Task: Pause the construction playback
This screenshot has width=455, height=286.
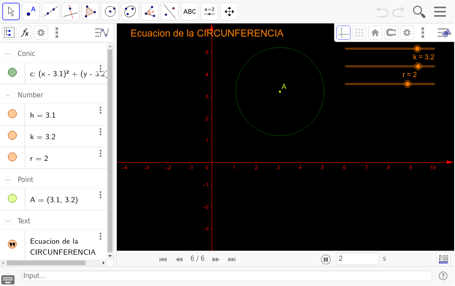Action: coord(326,259)
